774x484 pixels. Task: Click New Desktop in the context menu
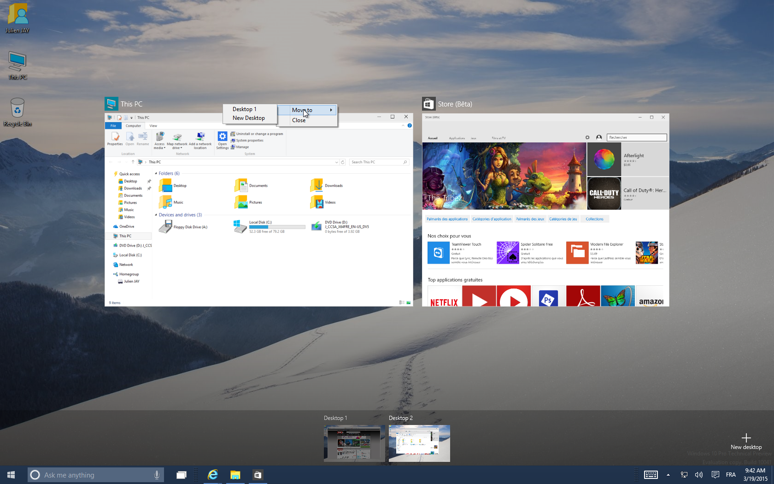coord(248,118)
